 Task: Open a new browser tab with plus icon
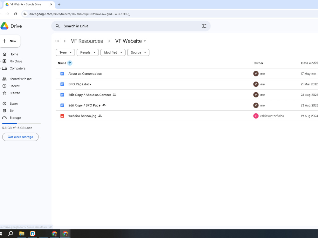tap(59, 4)
